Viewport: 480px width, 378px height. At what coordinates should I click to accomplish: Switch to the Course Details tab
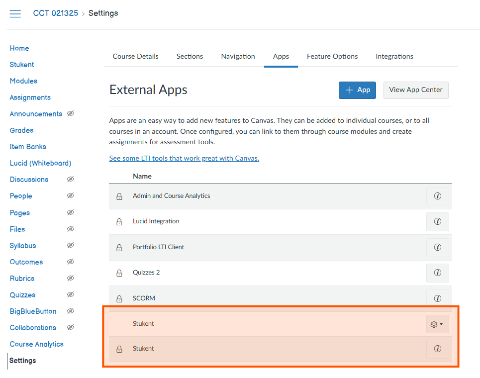pos(135,56)
